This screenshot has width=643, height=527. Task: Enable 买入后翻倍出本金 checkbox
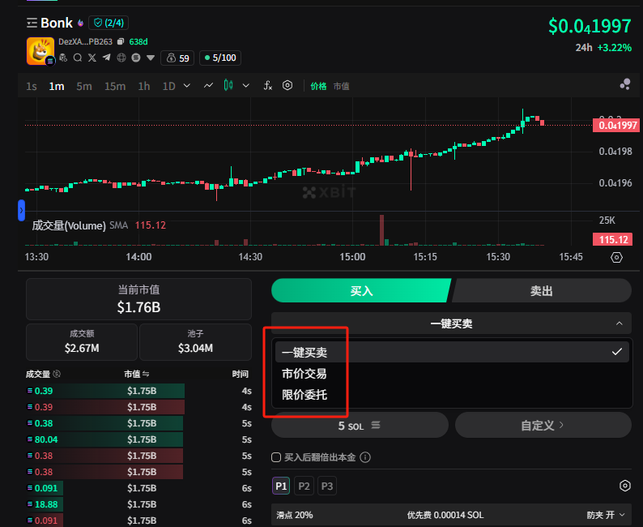pos(276,457)
